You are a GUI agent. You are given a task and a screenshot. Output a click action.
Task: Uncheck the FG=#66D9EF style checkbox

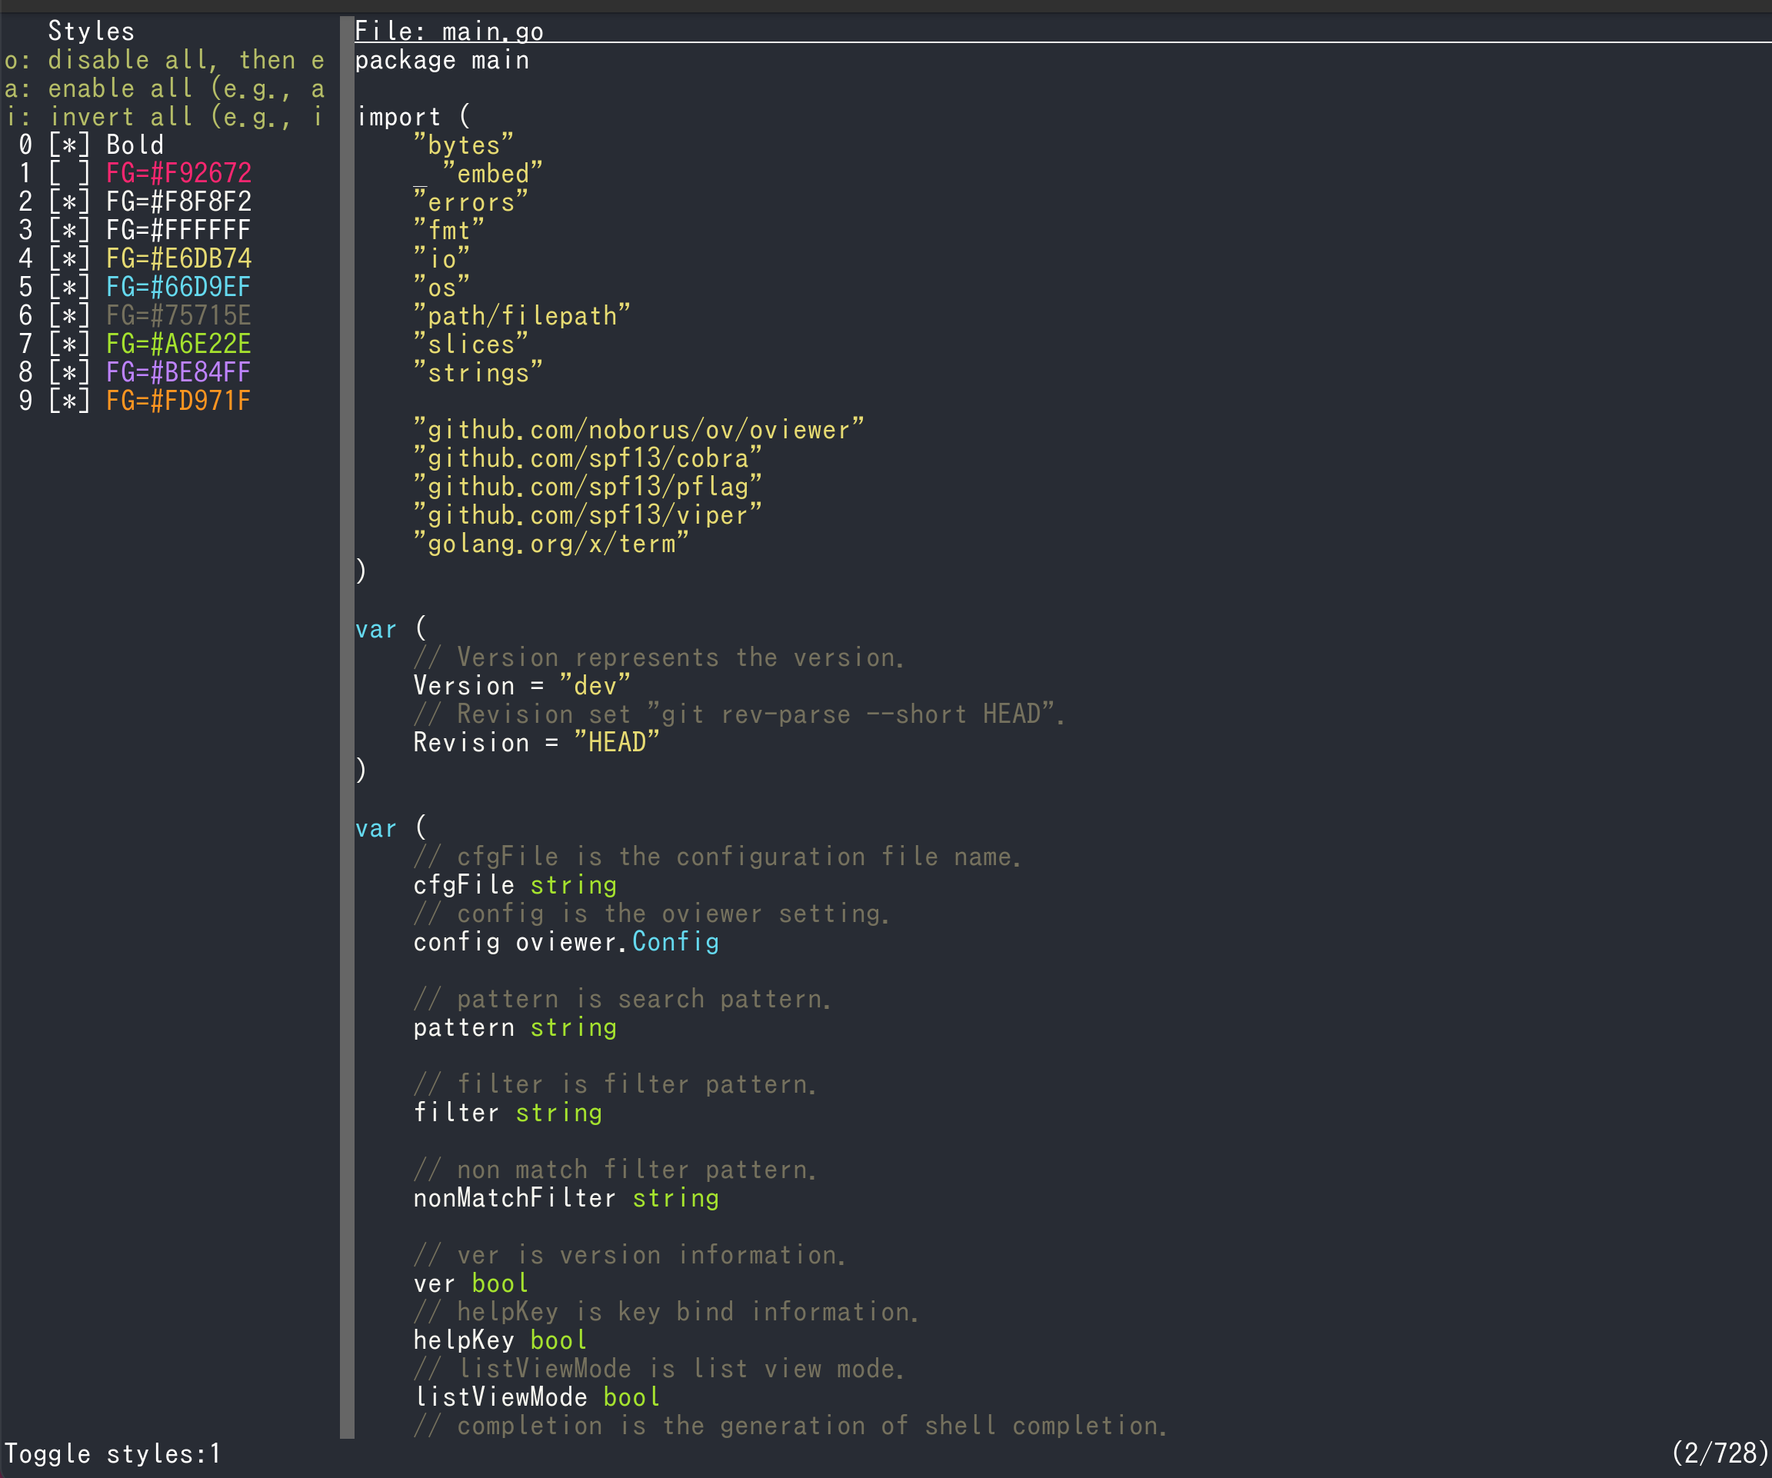69,288
